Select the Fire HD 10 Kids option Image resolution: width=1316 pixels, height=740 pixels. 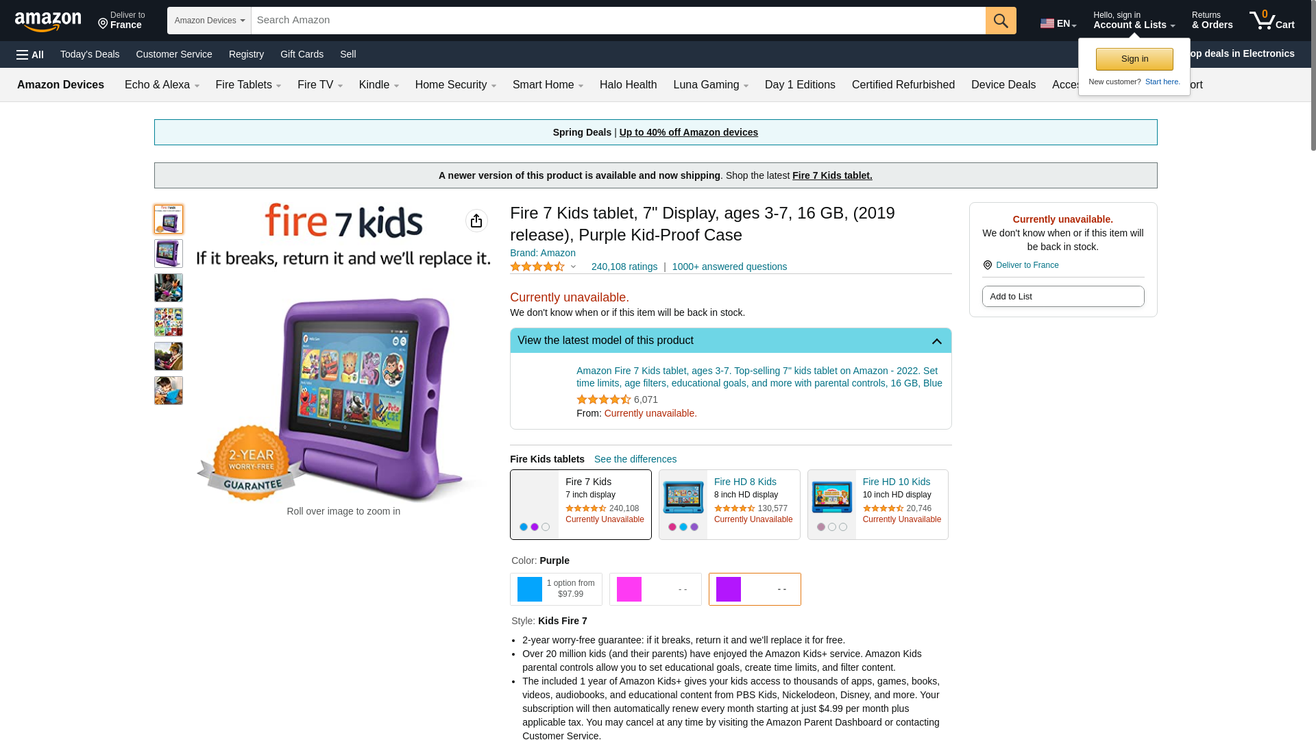pos(878,504)
